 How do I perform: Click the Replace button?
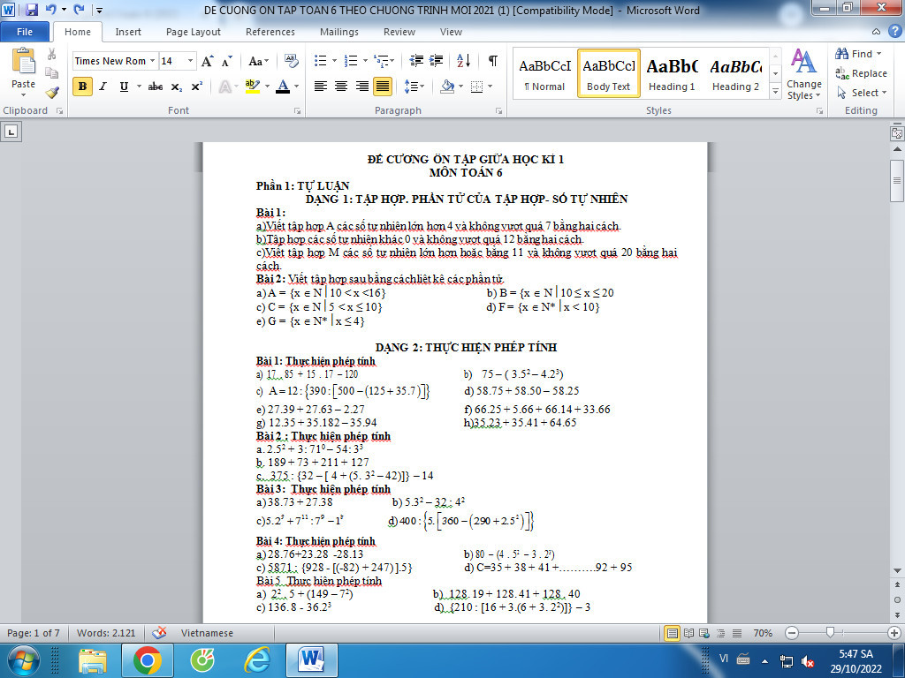(863, 73)
